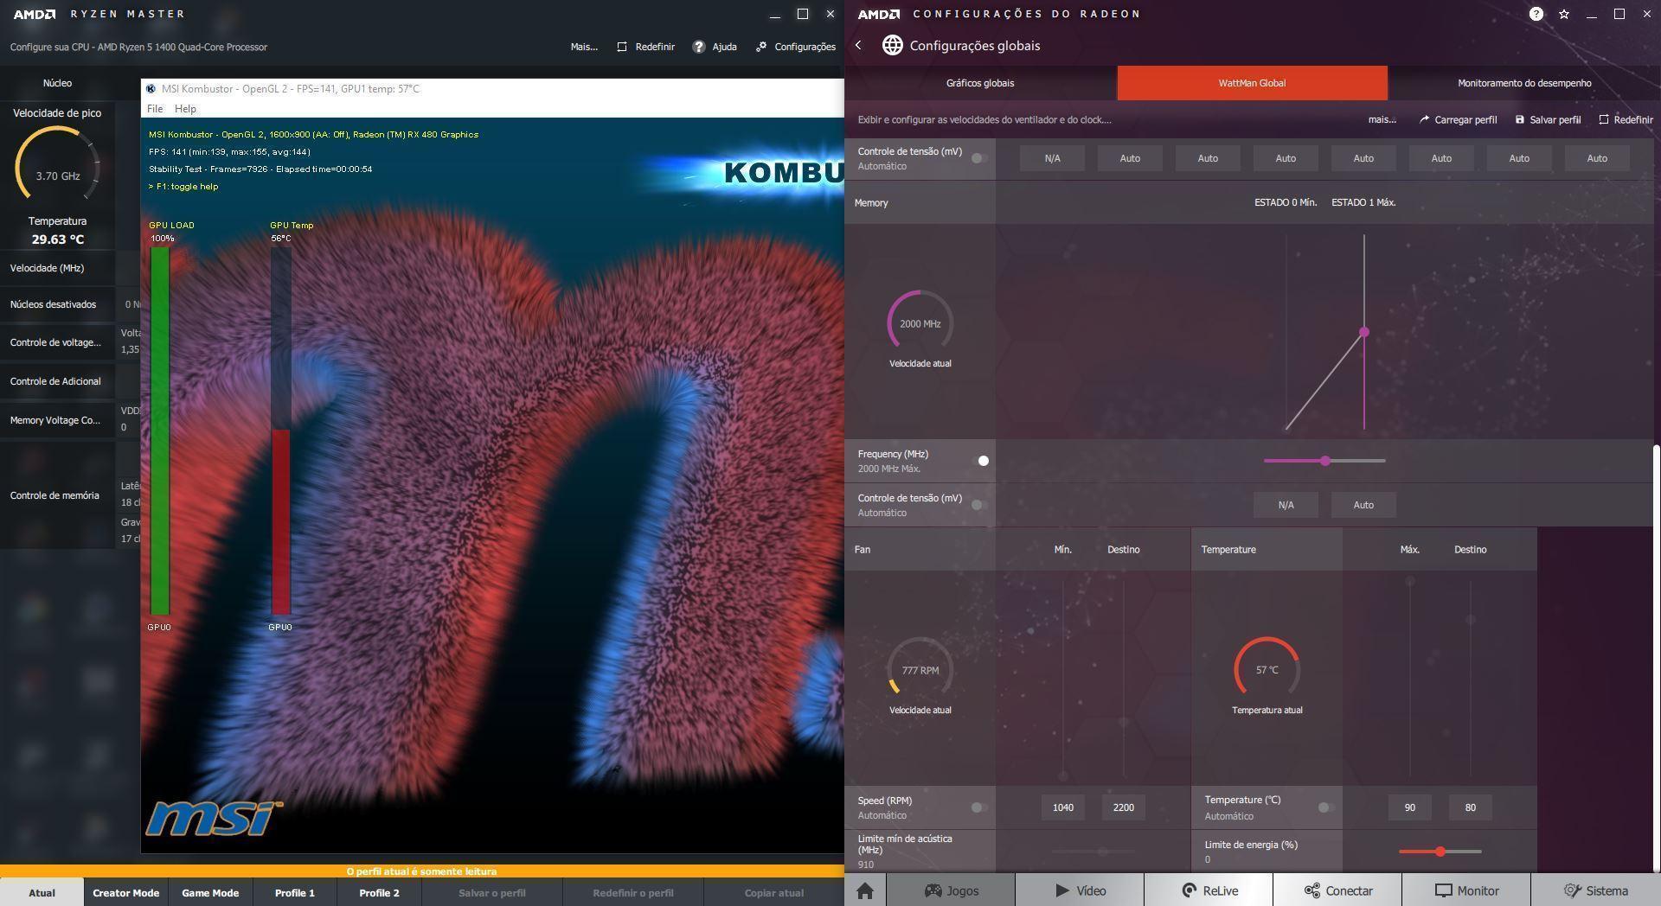Image resolution: width=1661 pixels, height=906 pixels.
Task: Go back using the Radeon back arrow
Action: click(x=858, y=45)
